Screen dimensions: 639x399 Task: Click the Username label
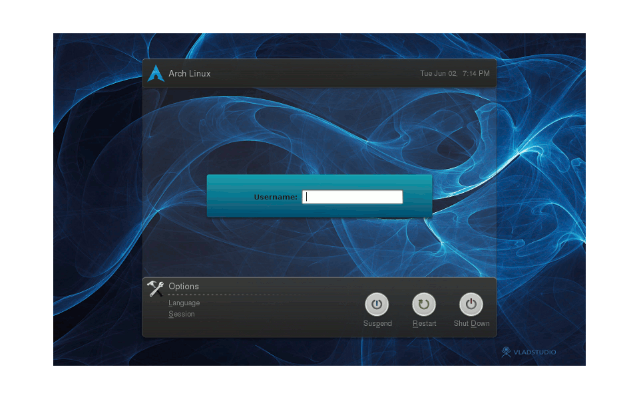tap(276, 197)
